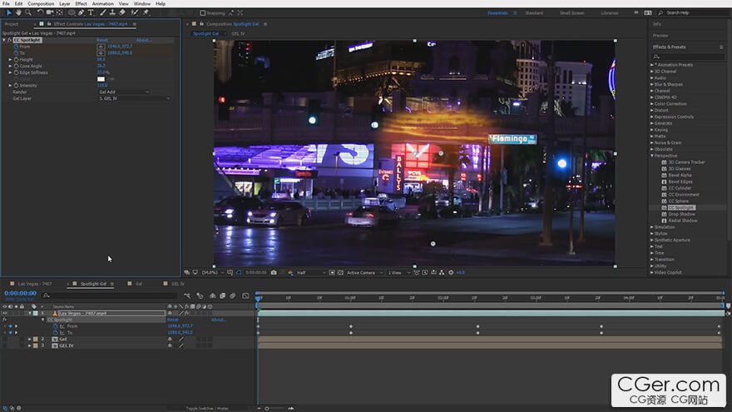Open the Half resolution dropdown
The width and height of the screenshot is (732, 412).
311,272
